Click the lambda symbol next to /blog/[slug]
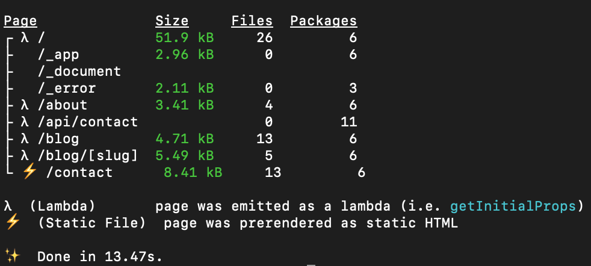591x266 pixels. [x=25, y=155]
